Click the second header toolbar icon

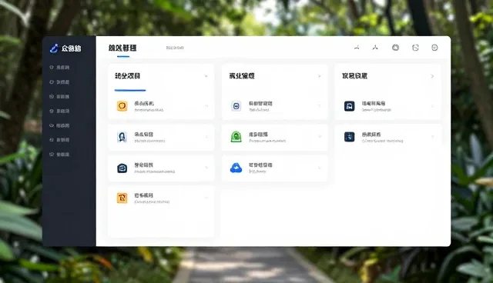[375, 48]
